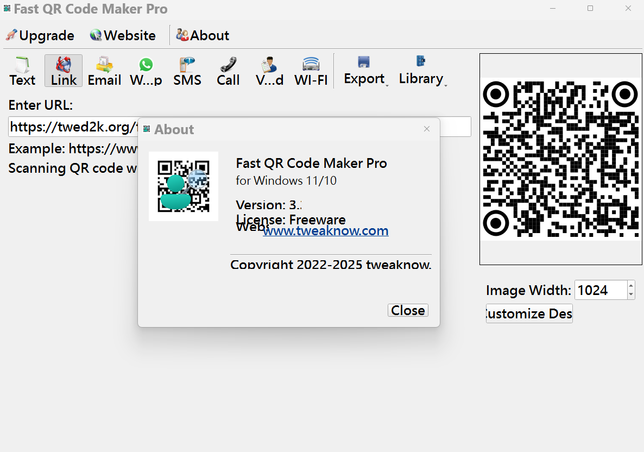
Task: Click the 'License: Freeware' text
Action: pyautogui.click(x=291, y=219)
